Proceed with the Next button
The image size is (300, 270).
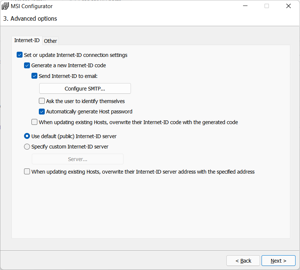click(278, 261)
